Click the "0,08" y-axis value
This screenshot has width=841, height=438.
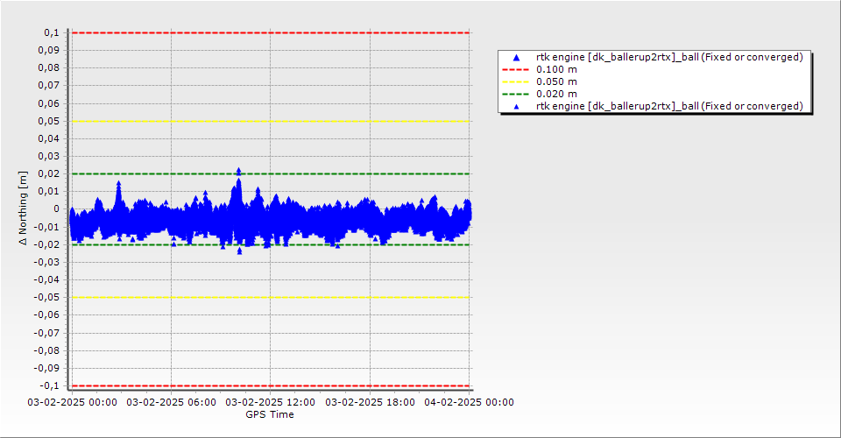(49, 68)
